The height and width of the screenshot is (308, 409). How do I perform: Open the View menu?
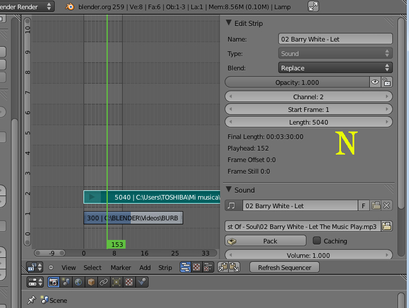[69, 268]
